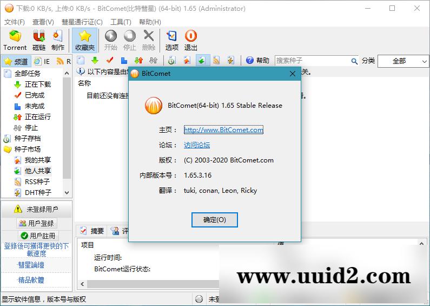Open the 分类 category dropdown
Screen dimensions: 430x306
pos(403,61)
